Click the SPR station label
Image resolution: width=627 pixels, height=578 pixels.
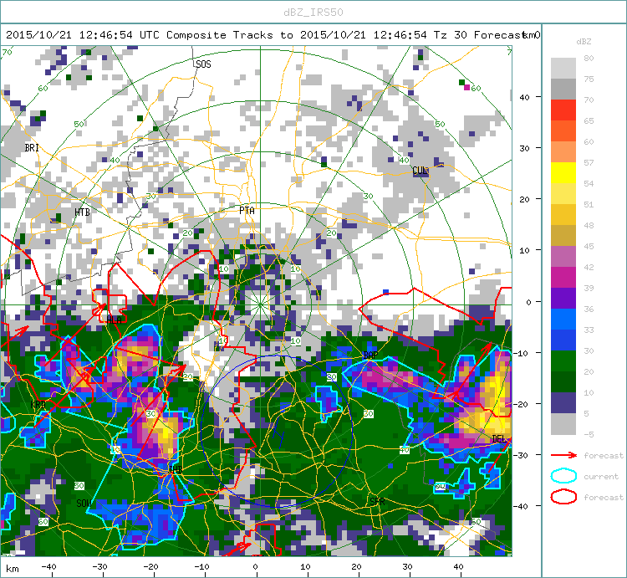click(378, 502)
